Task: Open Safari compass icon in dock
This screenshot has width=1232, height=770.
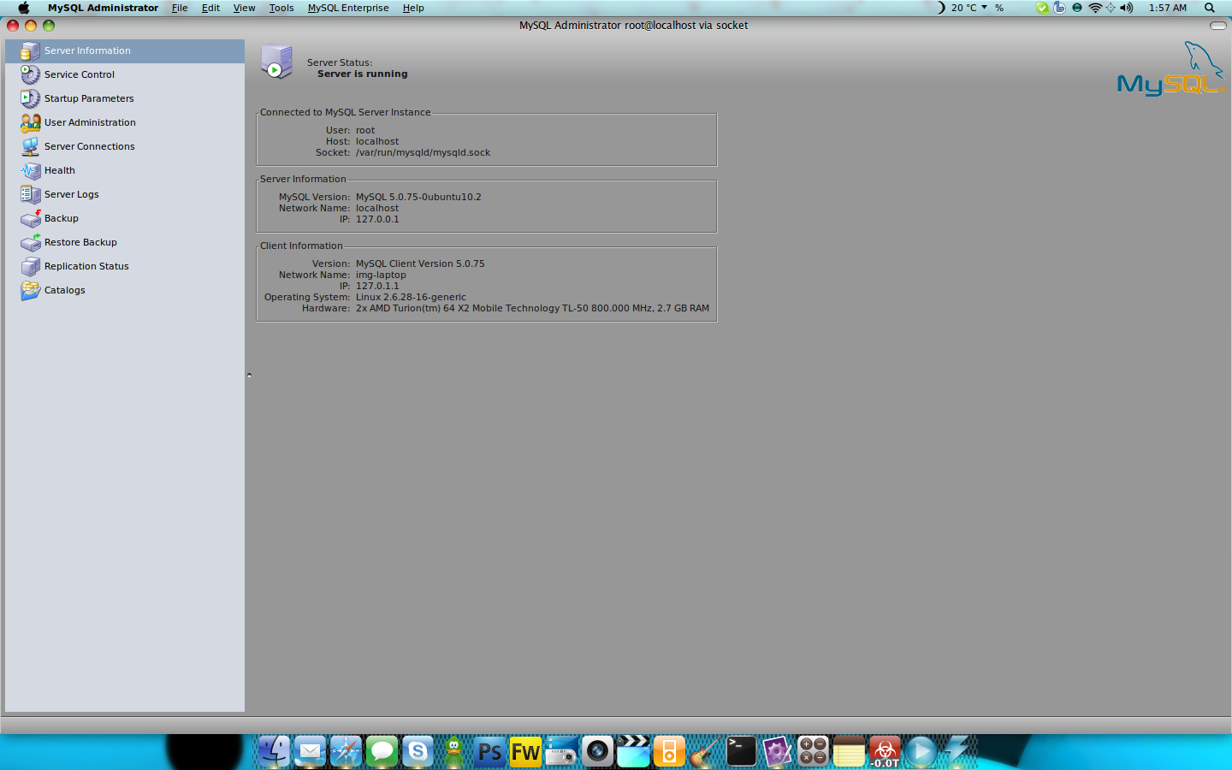Action: pos(346,751)
